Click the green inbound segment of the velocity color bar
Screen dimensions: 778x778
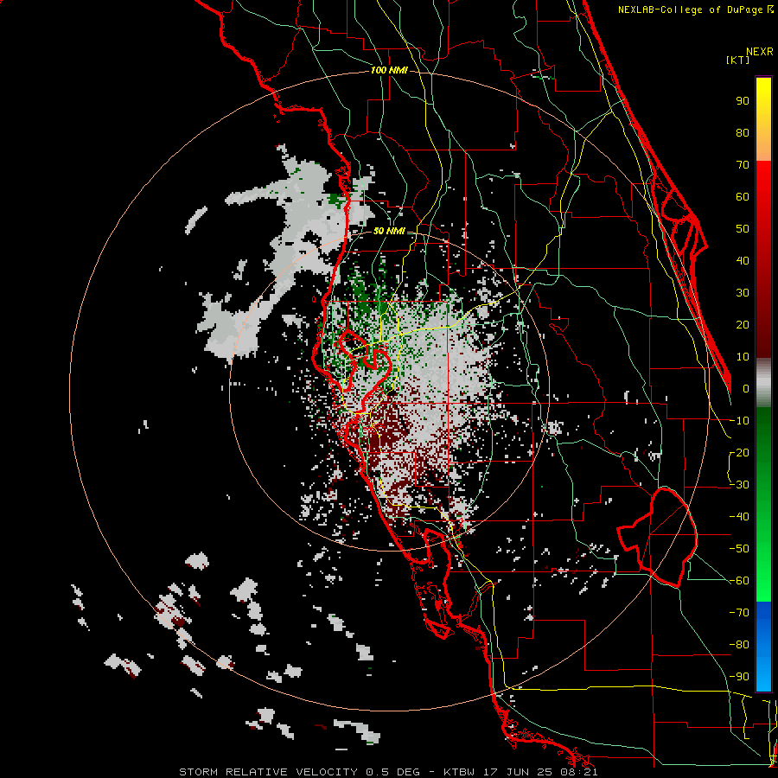tap(763, 504)
